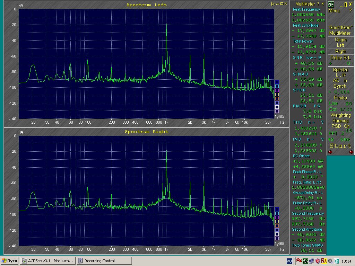The image size is (355, 266).
Task: Click the right red indicator under Start
Action: [x=351, y=152]
